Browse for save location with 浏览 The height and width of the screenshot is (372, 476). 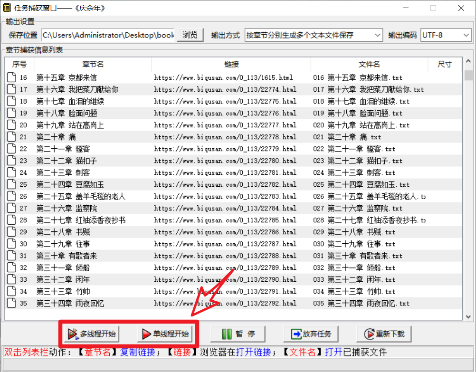pyautogui.click(x=190, y=35)
